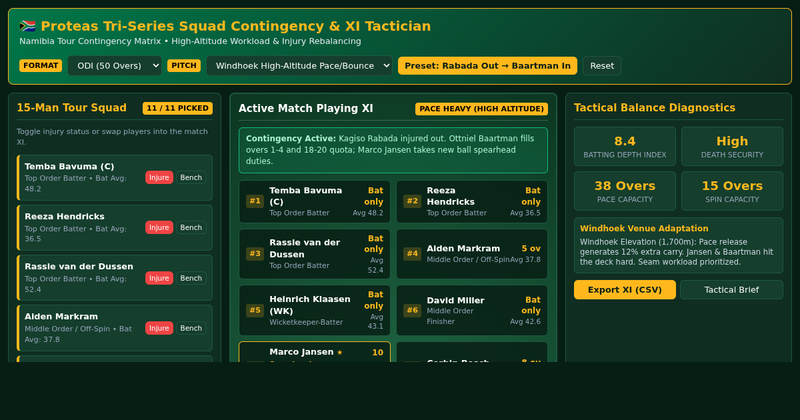
Task: Mark Rassie van der Dussen as injured
Action: pos(159,278)
